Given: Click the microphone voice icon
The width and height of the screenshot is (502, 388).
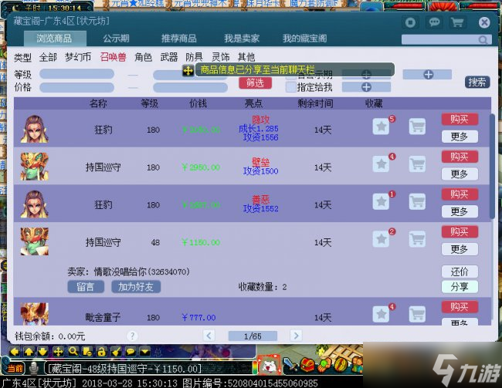Looking at the screenshot, I should point(33,368).
